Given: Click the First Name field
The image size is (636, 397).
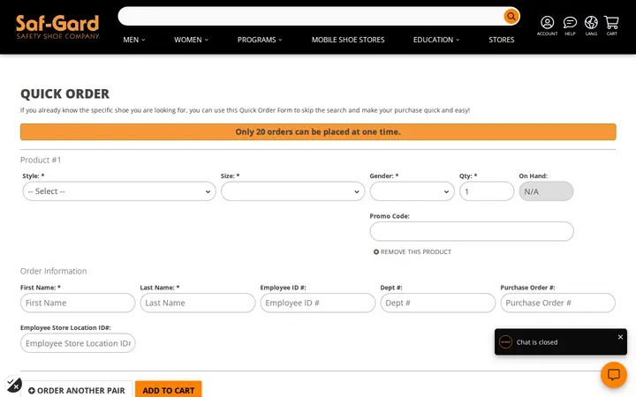Looking at the screenshot, I should point(78,303).
